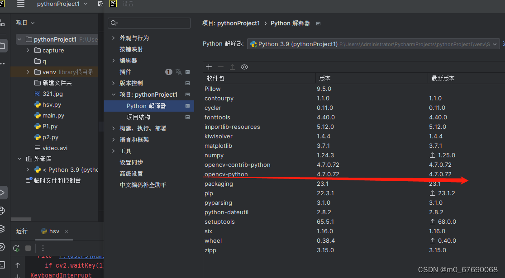
Task: Sort by 软件包 column header
Action: (x=260, y=78)
